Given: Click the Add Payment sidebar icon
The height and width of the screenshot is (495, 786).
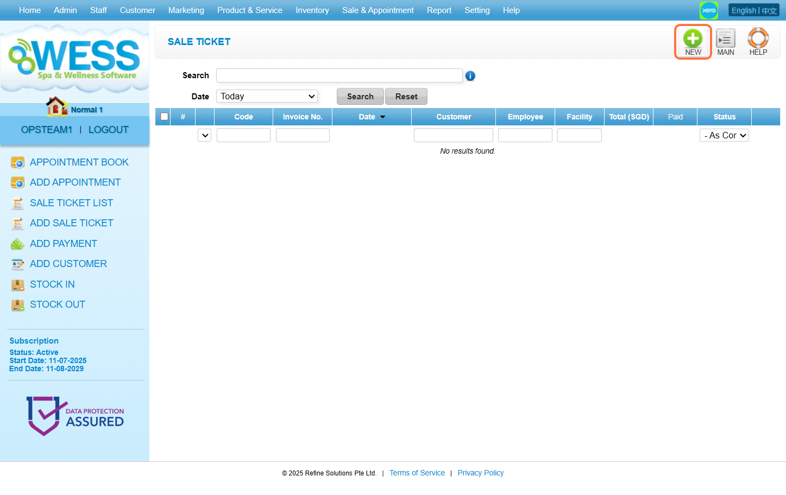Looking at the screenshot, I should click(x=18, y=244).
